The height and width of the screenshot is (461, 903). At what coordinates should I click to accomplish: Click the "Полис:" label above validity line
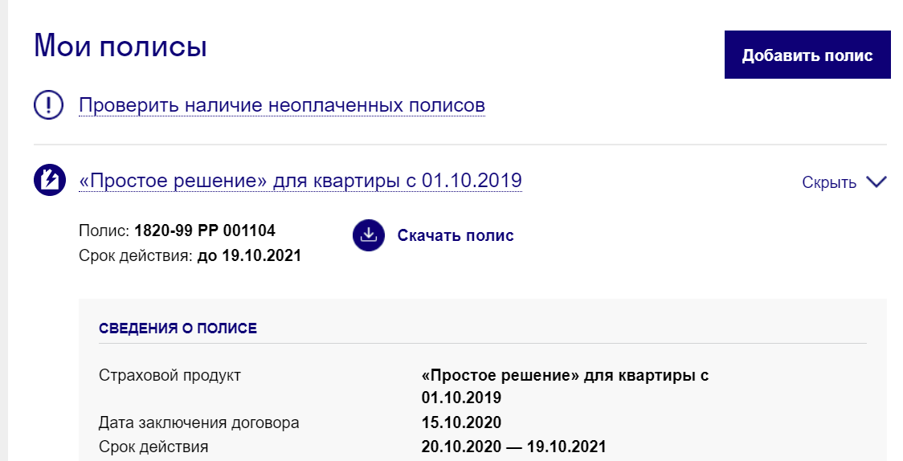click(104, 231)
